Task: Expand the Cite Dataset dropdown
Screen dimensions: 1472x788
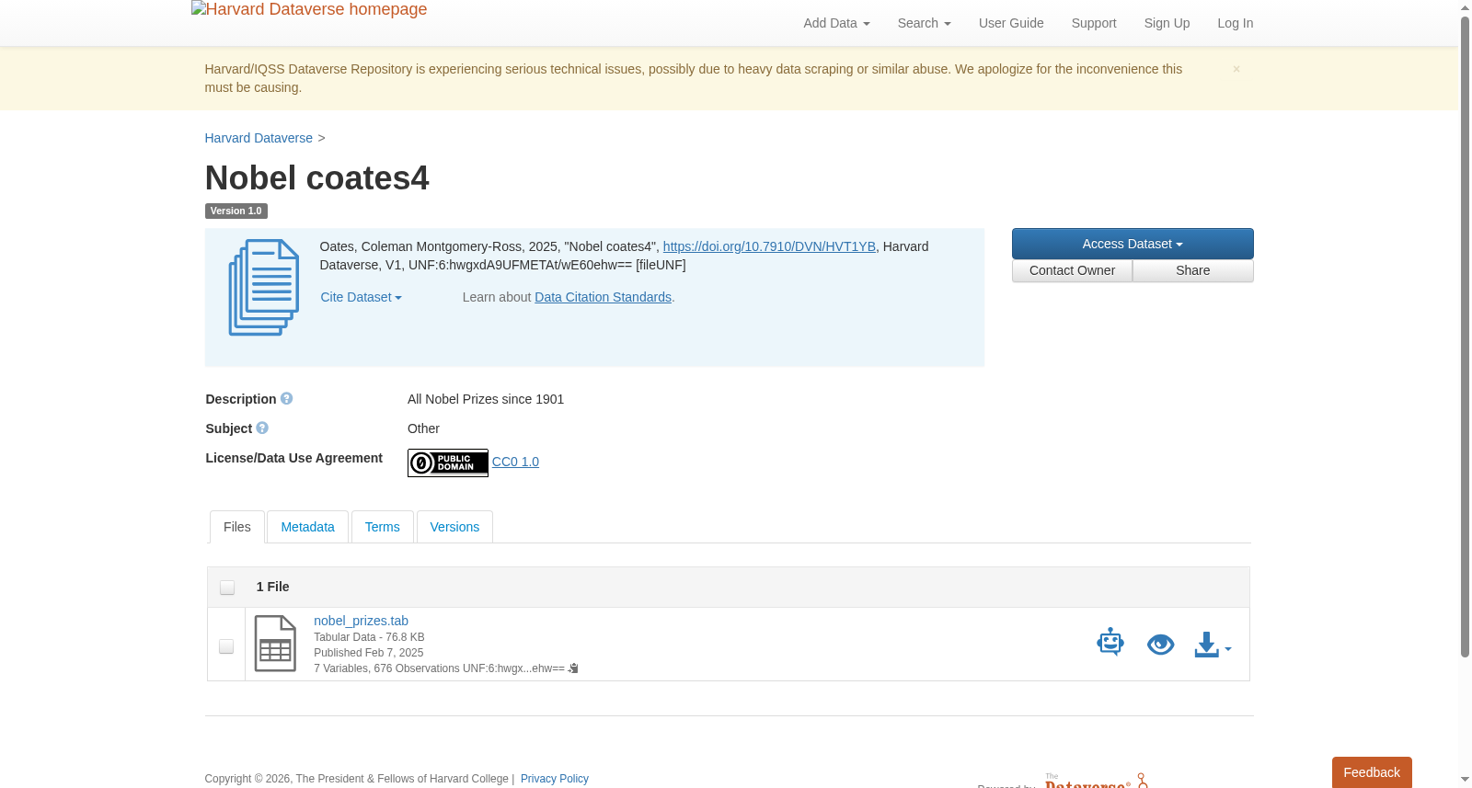Action: tap(361, 297)
